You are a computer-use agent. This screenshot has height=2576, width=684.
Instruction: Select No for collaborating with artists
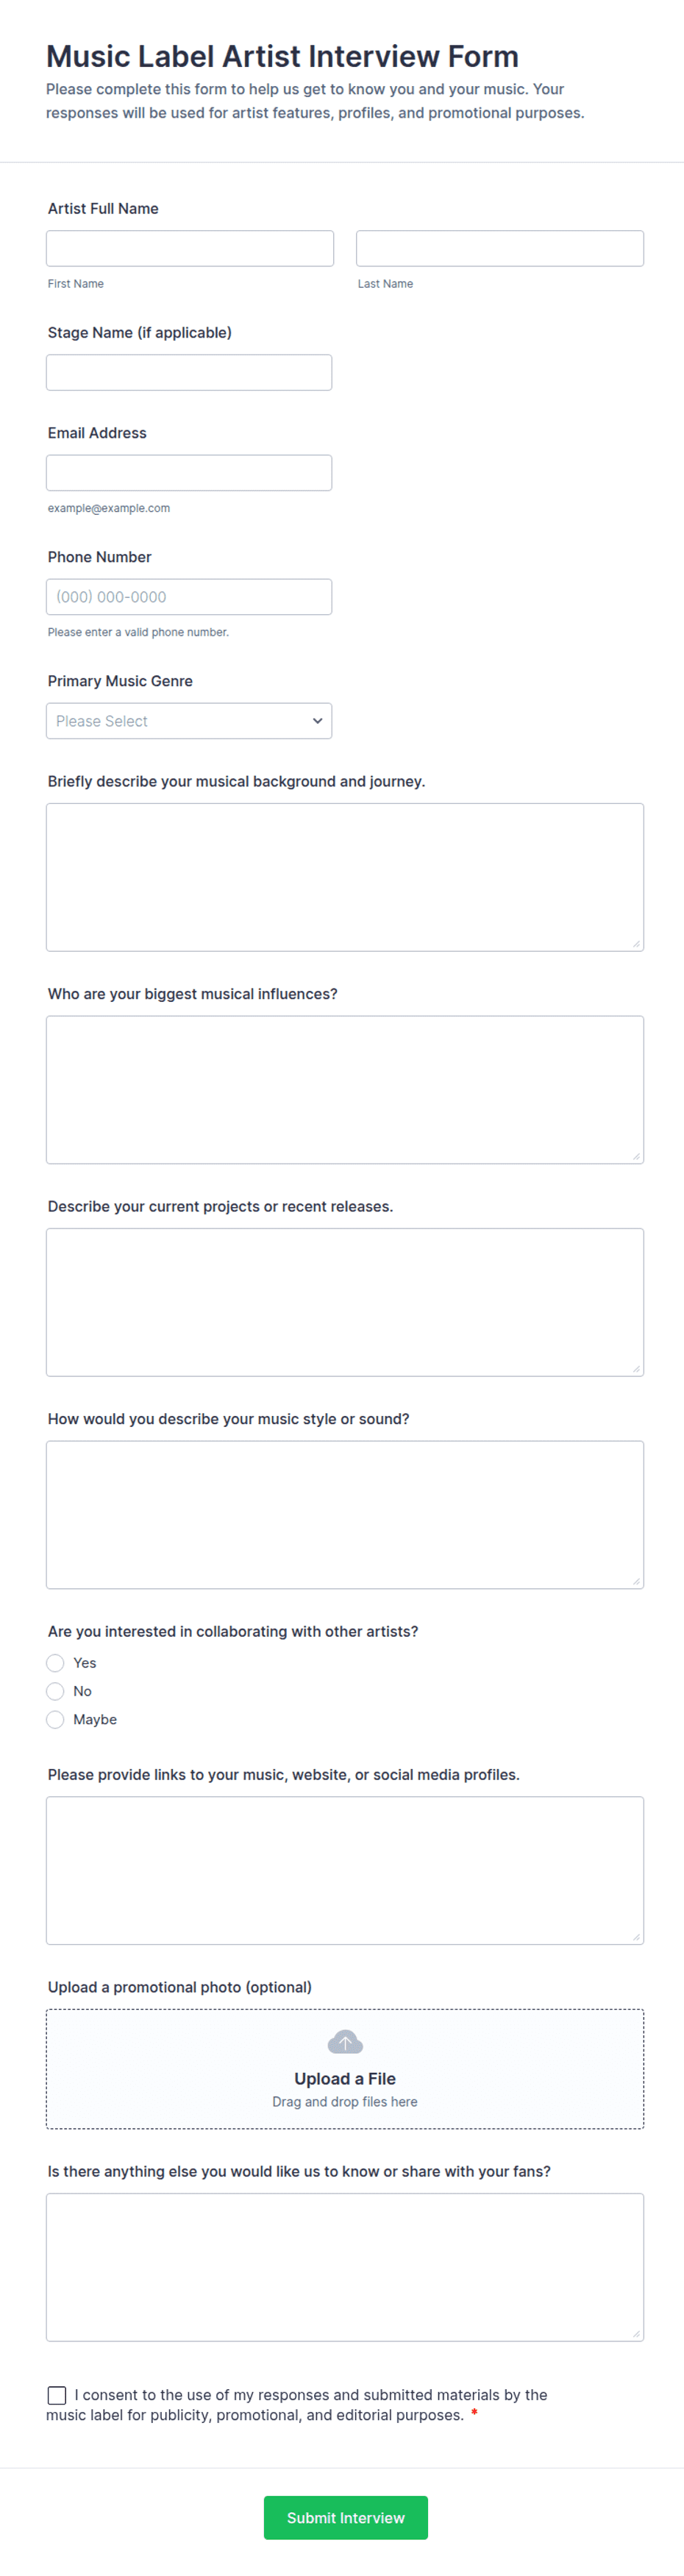pos(55,1691)
